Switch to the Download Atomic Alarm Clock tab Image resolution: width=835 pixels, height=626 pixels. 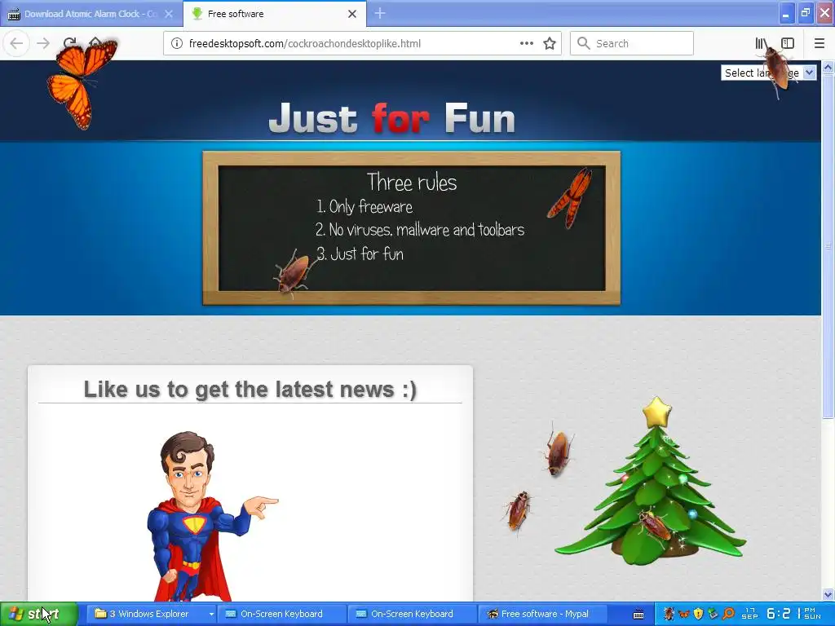point(91,14)
